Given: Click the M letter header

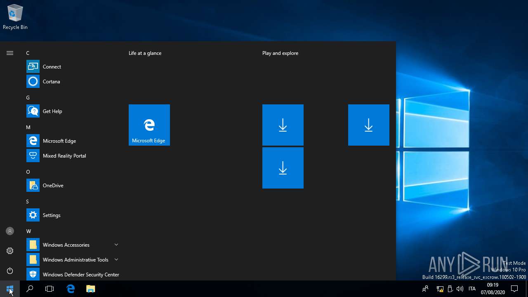Looking at the screenshot, I should click(x=28, y=127).
